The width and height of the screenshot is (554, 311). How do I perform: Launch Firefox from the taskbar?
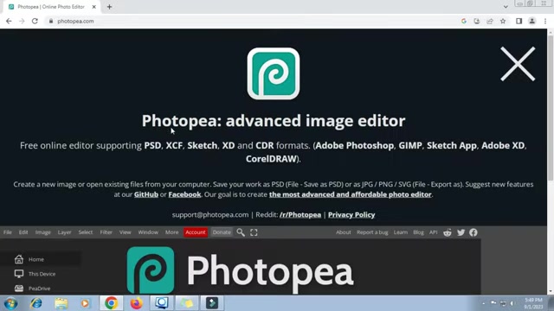coord(137,303)
